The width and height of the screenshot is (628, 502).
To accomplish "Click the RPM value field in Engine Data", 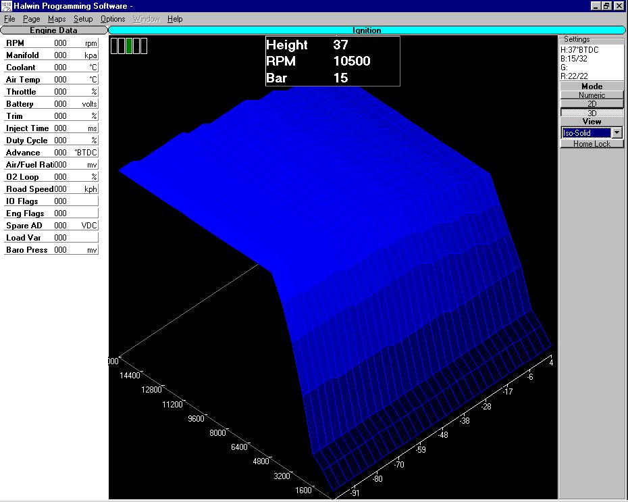I will 60,43.
